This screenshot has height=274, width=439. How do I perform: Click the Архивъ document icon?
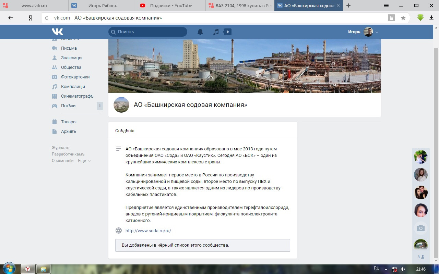[55, 131]
